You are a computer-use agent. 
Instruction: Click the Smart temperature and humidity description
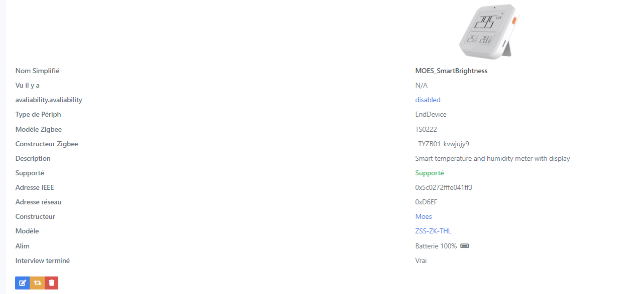[492, 158]
